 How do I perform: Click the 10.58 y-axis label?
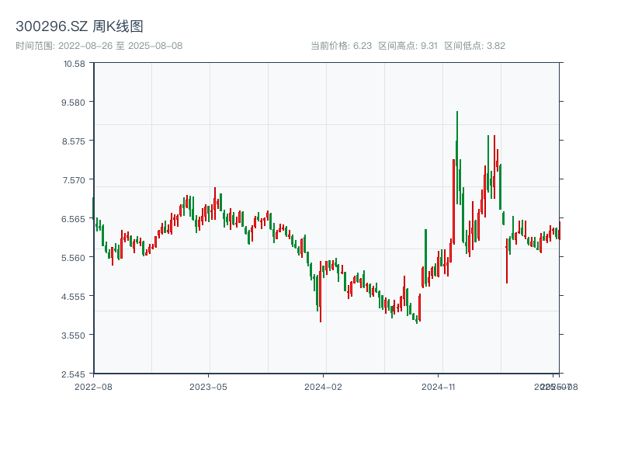point(75,63)
